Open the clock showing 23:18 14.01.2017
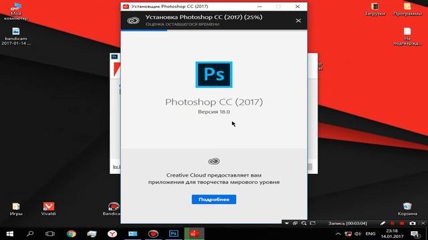Image resolution: width=428 pixels, height=240 pixels. click(392, 234)
